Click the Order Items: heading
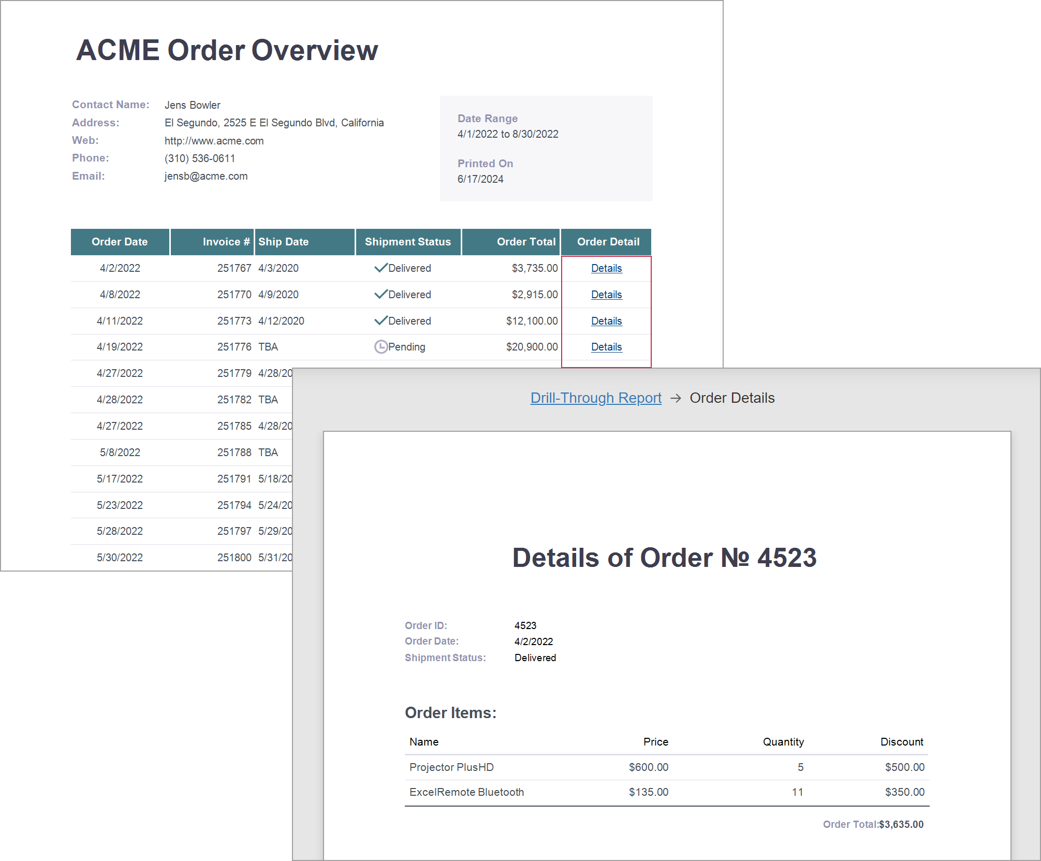 [450, 712]
